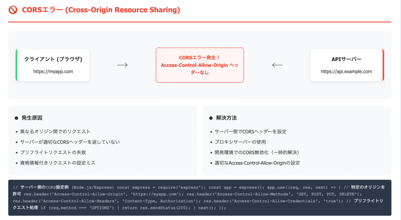Click the APIサーバー card heading

click(346, 59)
